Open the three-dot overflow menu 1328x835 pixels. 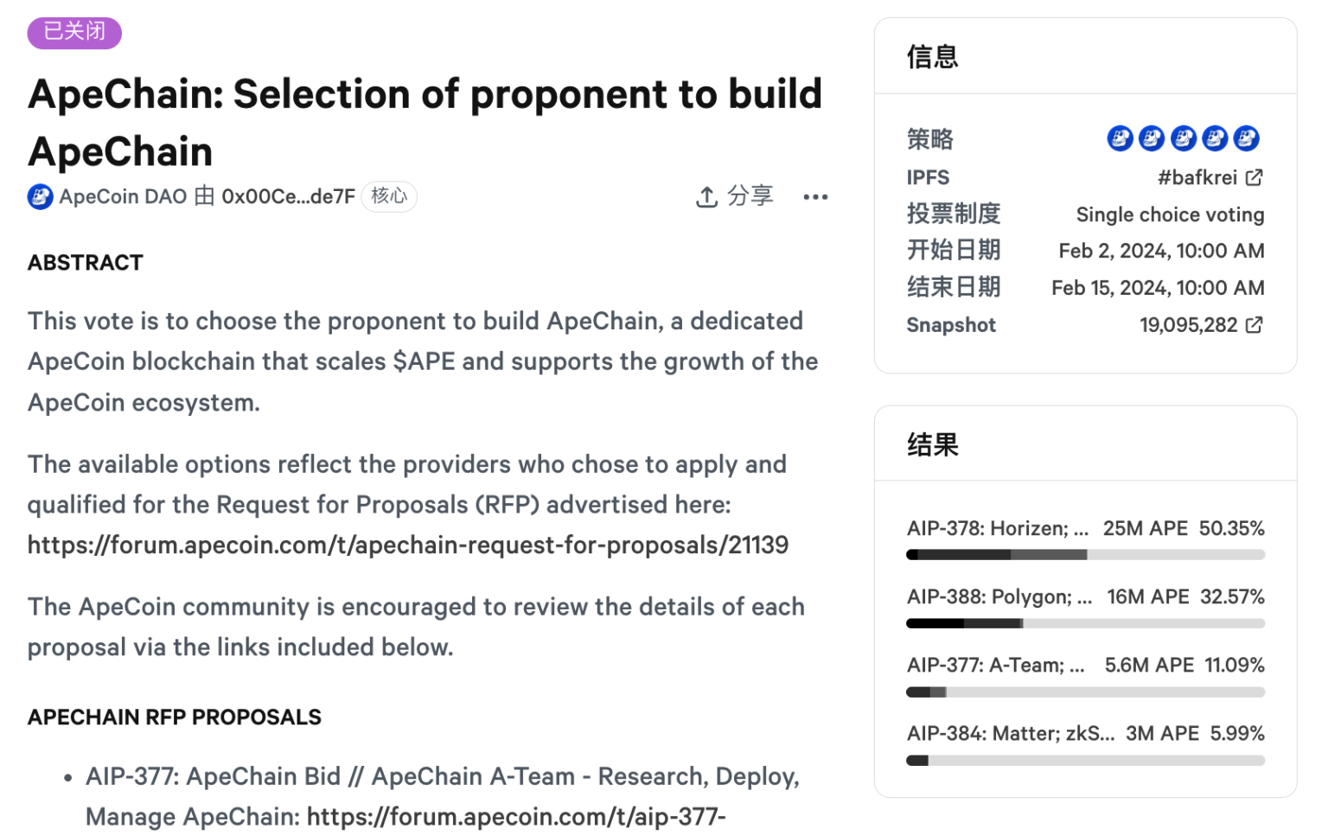[815, 197]
